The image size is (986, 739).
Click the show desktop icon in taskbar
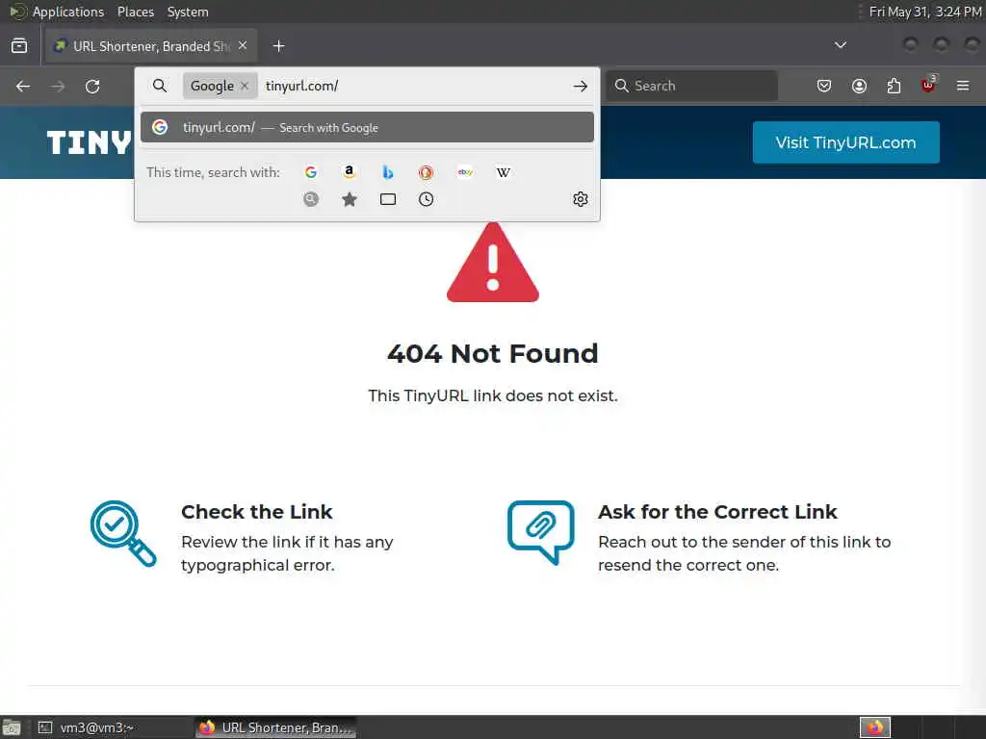[x=12, y=727]
